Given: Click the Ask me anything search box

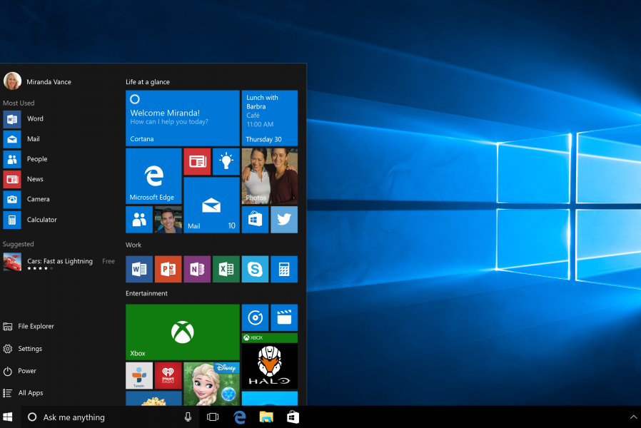Looking at the screenshot, I should 100,417.
